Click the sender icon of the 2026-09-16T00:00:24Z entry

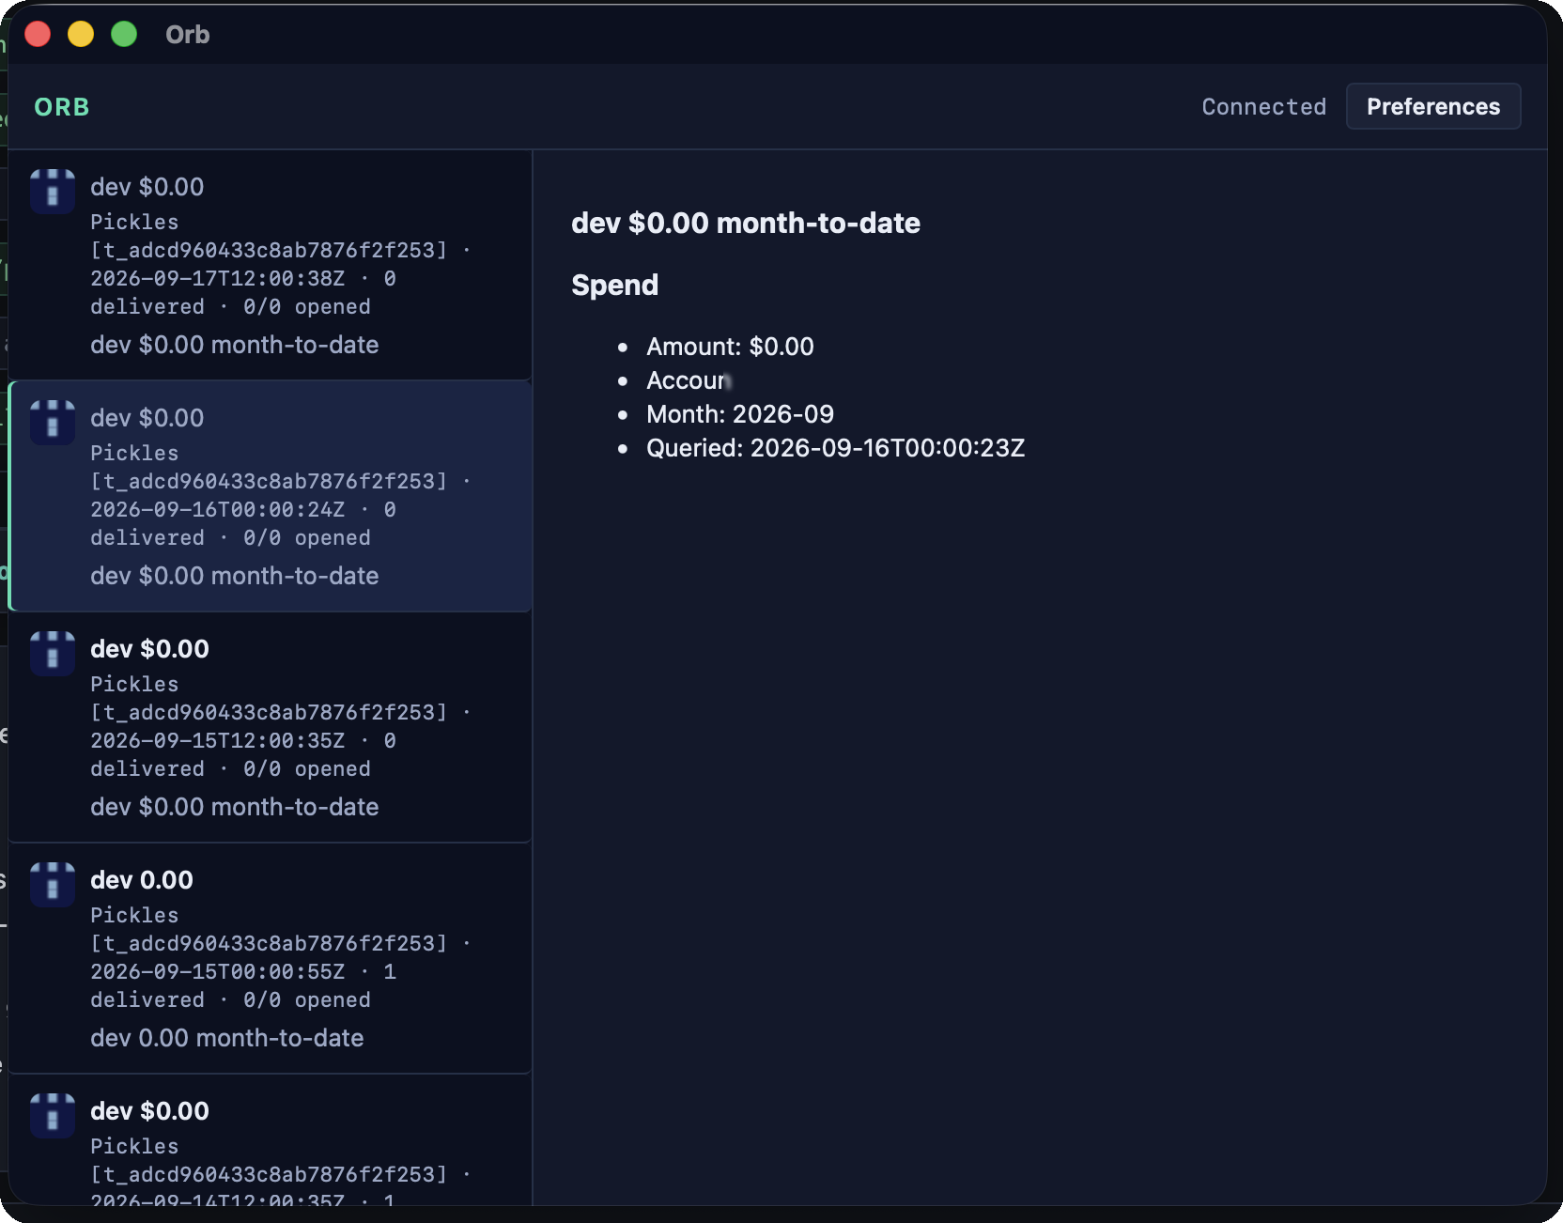pos(53,423)
